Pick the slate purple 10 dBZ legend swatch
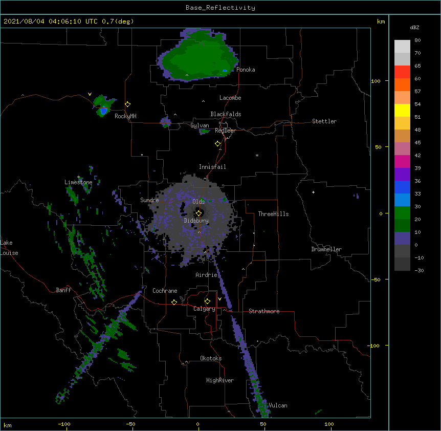441x431 pixels. 402,239
